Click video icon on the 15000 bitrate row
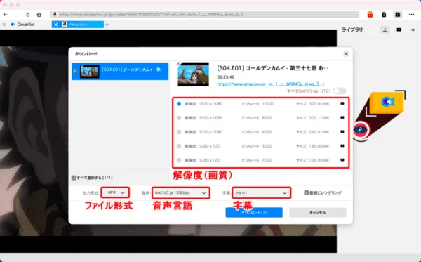The width and height of the screenshot is (421, 262). pyautogui.click(x=342, y=103)
